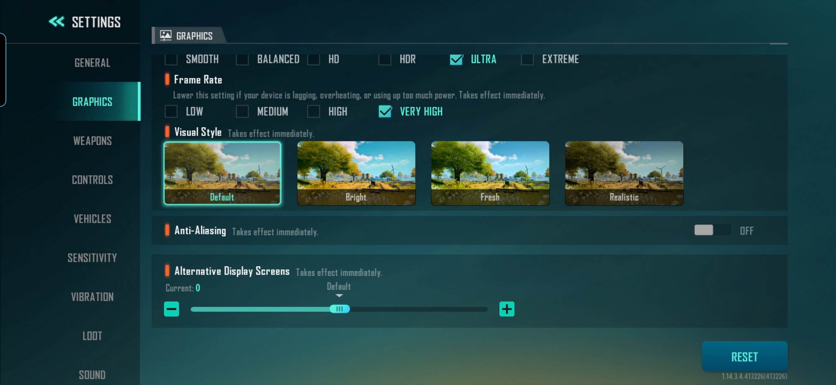Click the GRAPHICS header tab
The image size is (836, 385).
click(x=189, y=36)
